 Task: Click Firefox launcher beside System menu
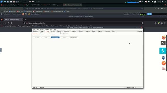pos(23,14)
